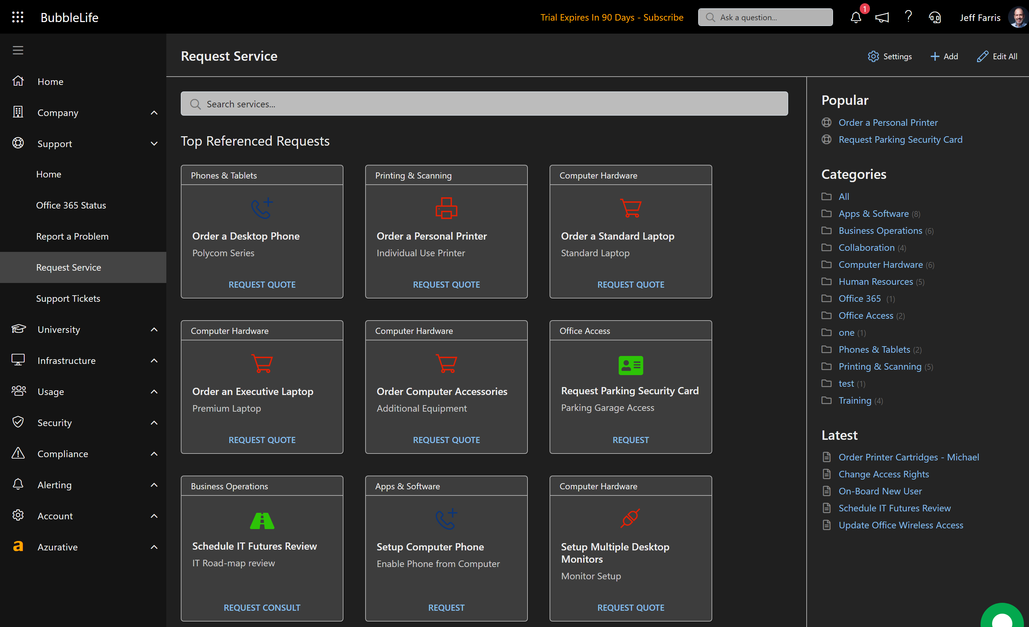Open the support headset icon
The height and width of the screenshot is (627, 1029).
935,17
